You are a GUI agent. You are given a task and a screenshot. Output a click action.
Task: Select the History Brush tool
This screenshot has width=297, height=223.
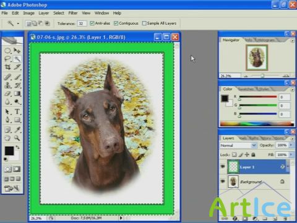17,85
